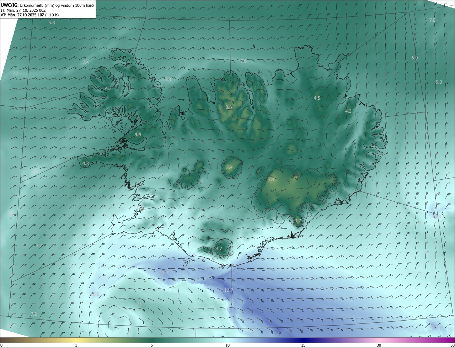
Task: Click the 3.1 value label on the glacier
Action: point(271,180)
